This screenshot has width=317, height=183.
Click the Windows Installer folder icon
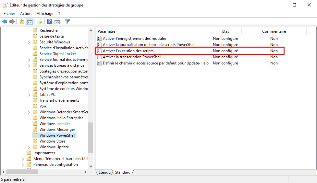[35, 124]
